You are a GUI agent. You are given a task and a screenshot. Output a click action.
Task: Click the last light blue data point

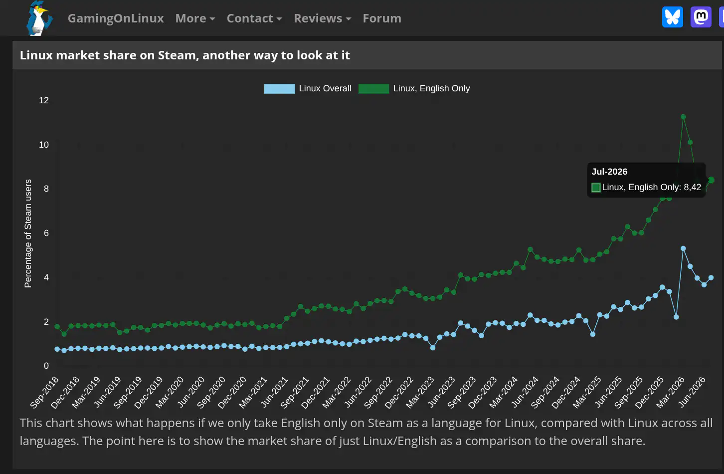(711, 278)
